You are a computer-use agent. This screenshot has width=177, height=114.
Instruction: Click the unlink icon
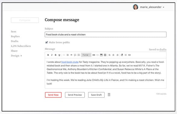(x=98, y=55)
